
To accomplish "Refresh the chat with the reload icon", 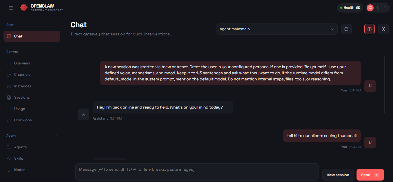I will coord(346,29).
